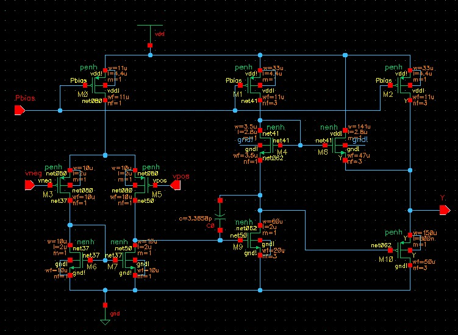Viewport: 458px width, 335px height.
Task: Select capacitor C0 symbol
Action: click(x=220, y=217)
